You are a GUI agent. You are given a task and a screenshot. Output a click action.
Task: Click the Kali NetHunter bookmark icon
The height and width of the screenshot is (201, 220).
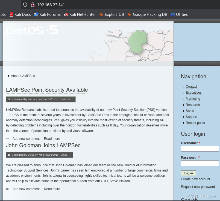point(66,14)
